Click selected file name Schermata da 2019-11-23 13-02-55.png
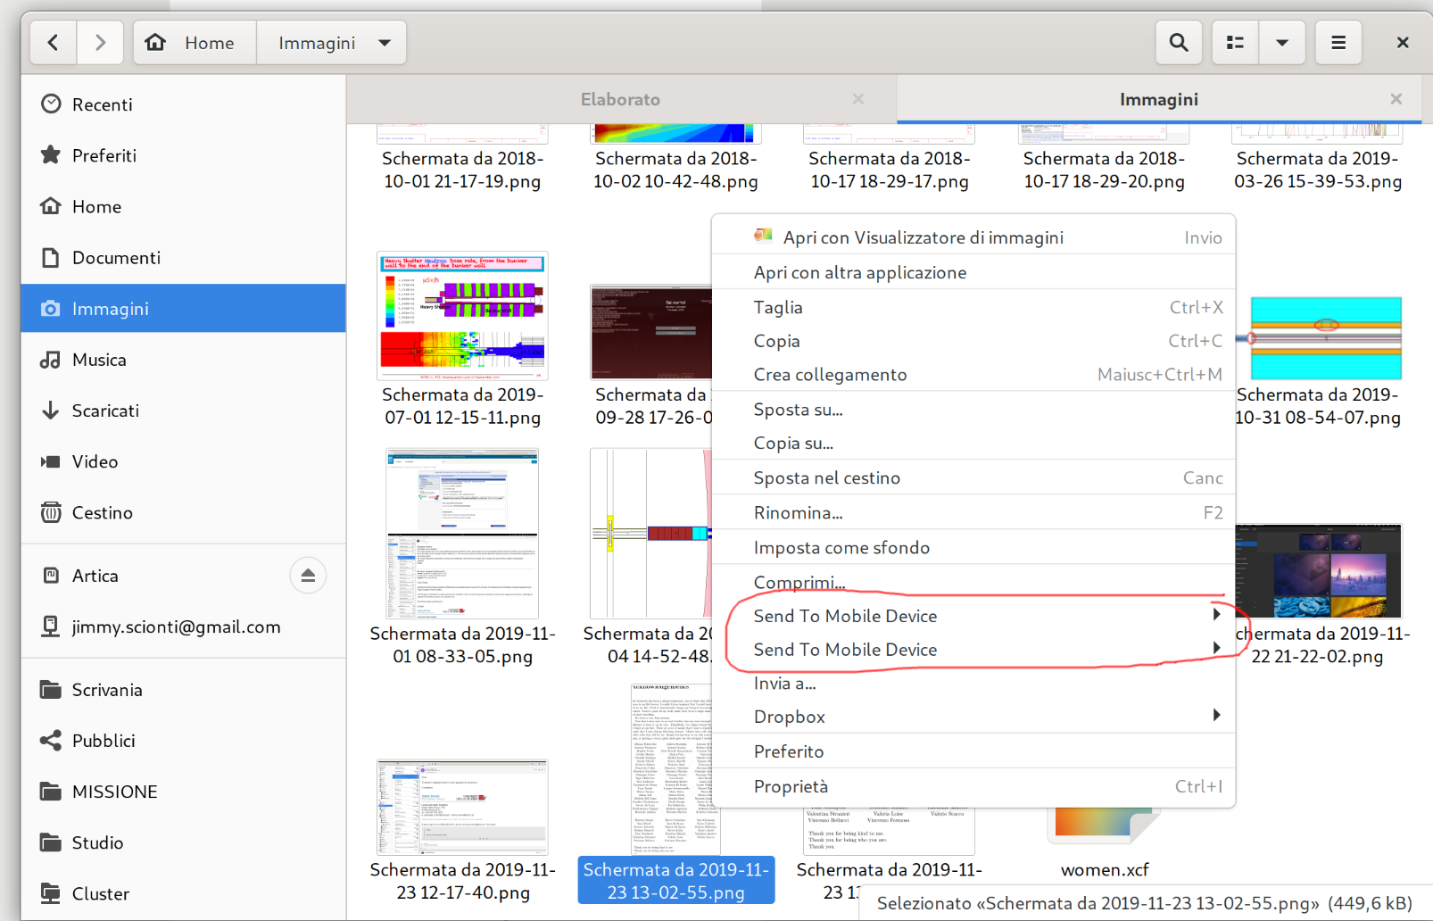This screenshot has height=921, width=1433. (x=676, y=881)
